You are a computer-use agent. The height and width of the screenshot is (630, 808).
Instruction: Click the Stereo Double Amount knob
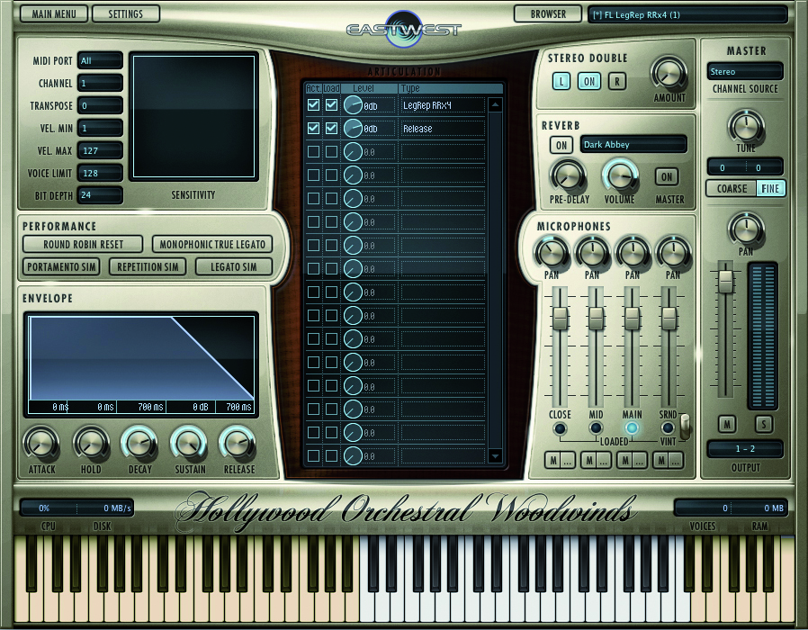click(668, 72)
